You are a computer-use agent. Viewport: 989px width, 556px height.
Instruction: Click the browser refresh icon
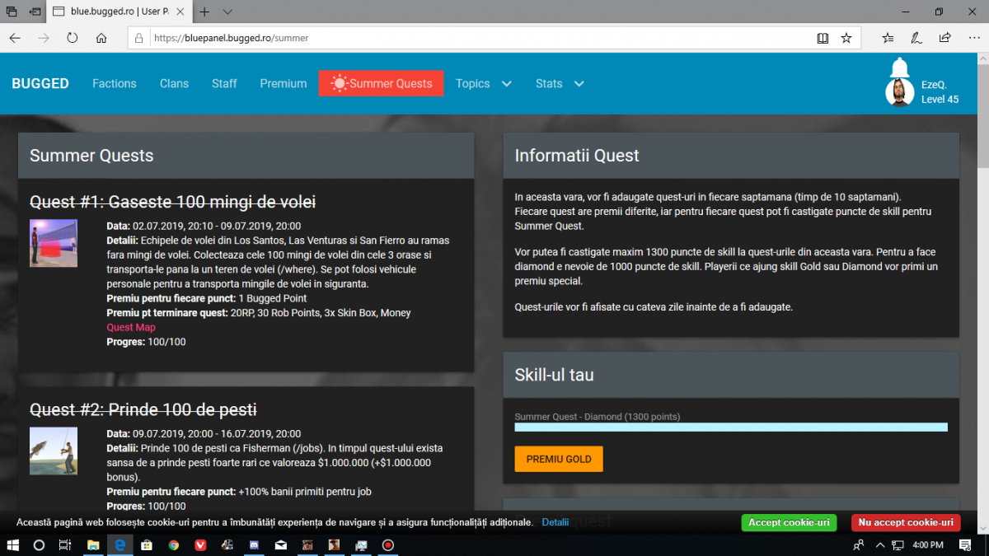pos(73,38)
